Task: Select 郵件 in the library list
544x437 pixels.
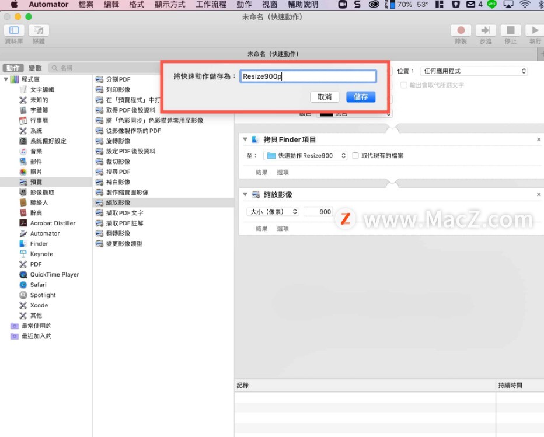Action: (36, 161)
